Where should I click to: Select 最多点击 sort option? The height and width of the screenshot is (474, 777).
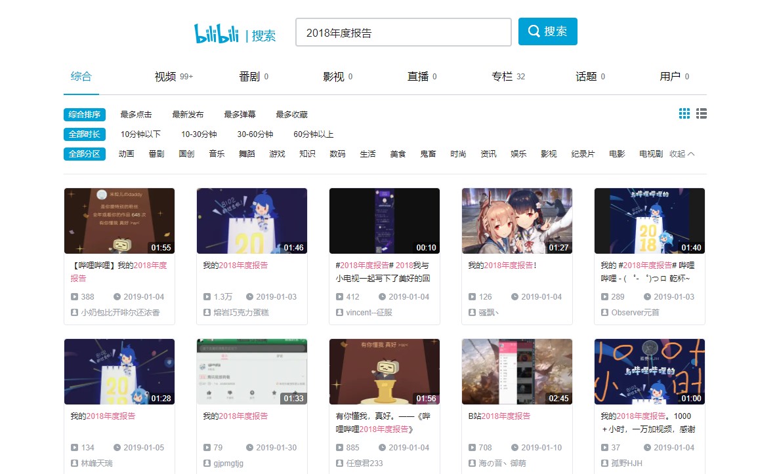click(x=136, y=115)
